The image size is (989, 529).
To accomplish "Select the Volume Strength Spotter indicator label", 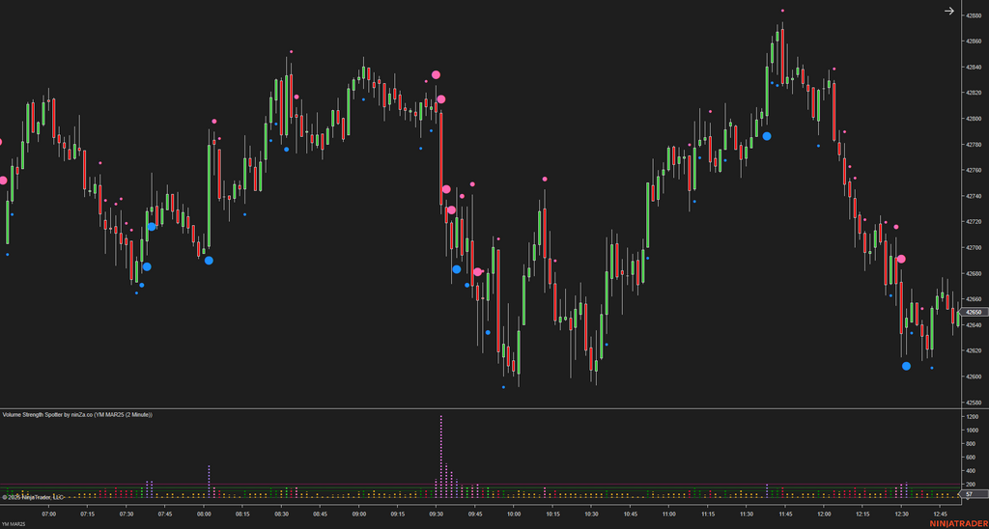I will [77, 414].
